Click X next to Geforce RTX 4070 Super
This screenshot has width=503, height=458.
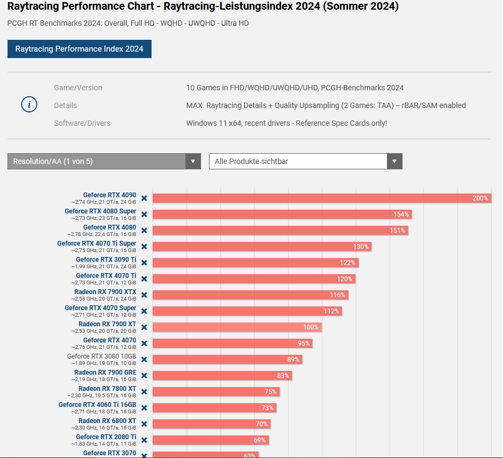(x=145, y=311)
